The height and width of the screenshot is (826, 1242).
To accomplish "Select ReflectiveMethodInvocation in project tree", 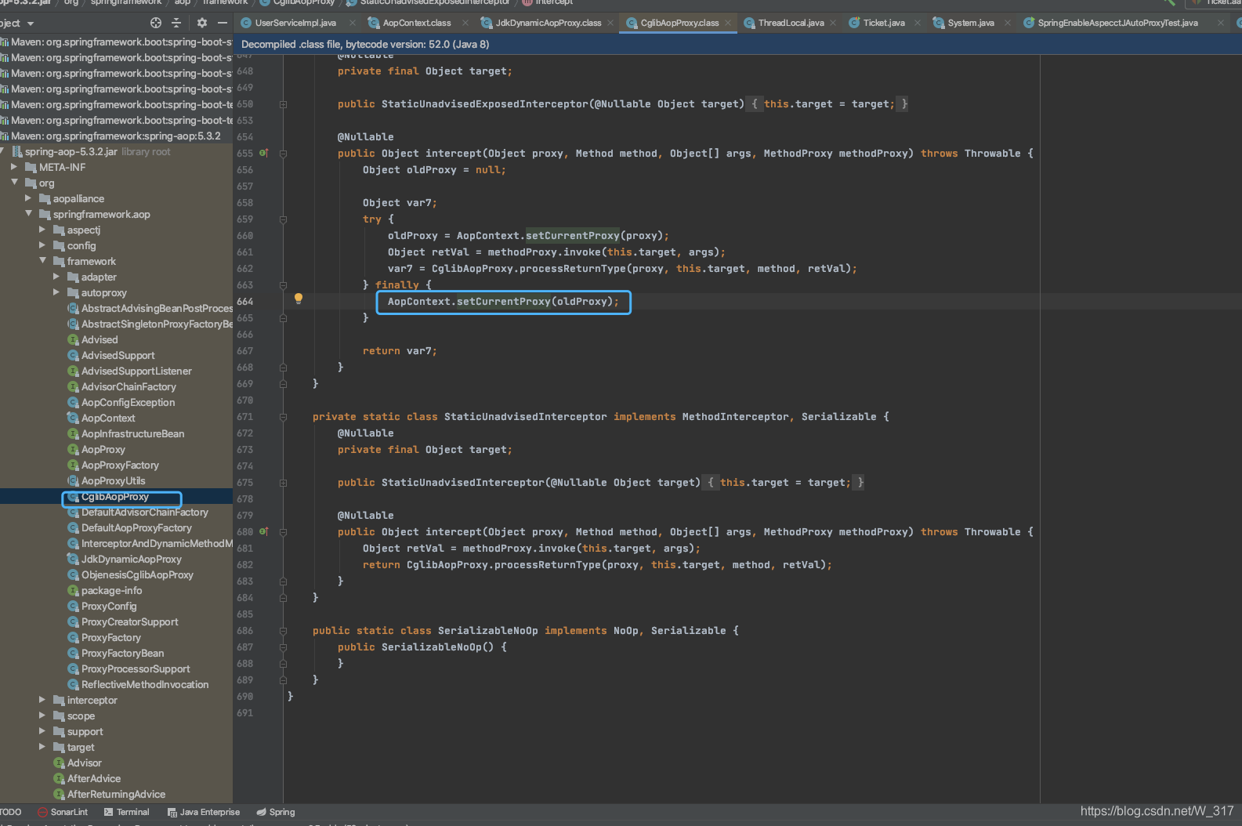I will click(x=145, y=684).
